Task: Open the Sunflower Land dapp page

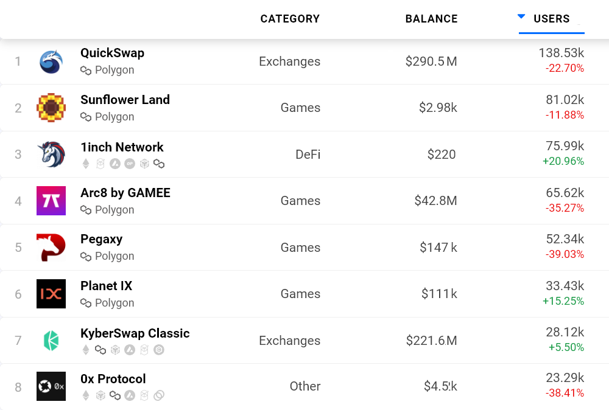Action: coord(125,100)
